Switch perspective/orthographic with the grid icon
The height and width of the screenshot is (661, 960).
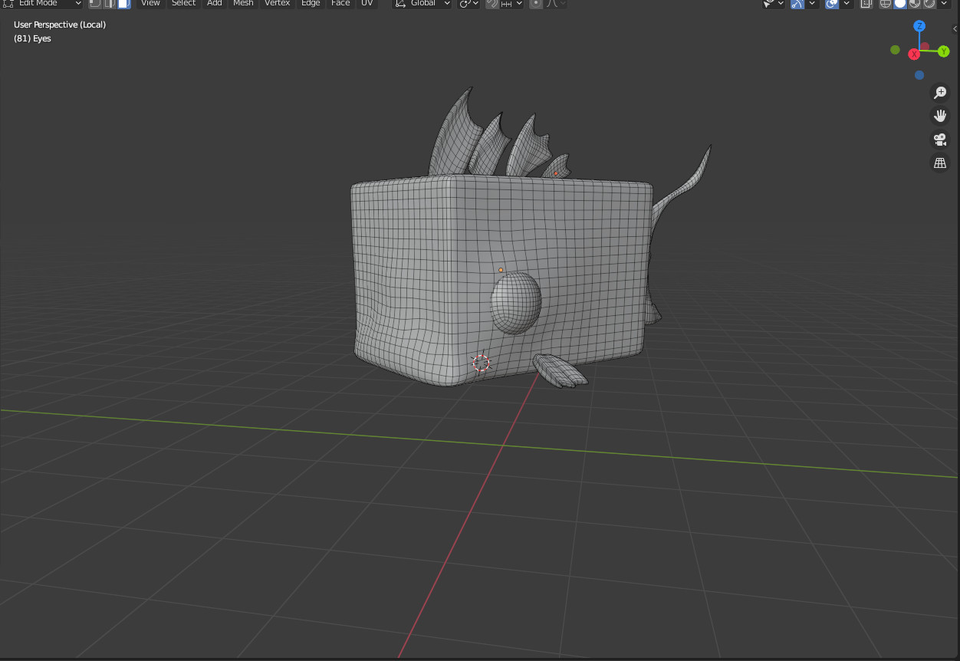[x=939, y=163]
